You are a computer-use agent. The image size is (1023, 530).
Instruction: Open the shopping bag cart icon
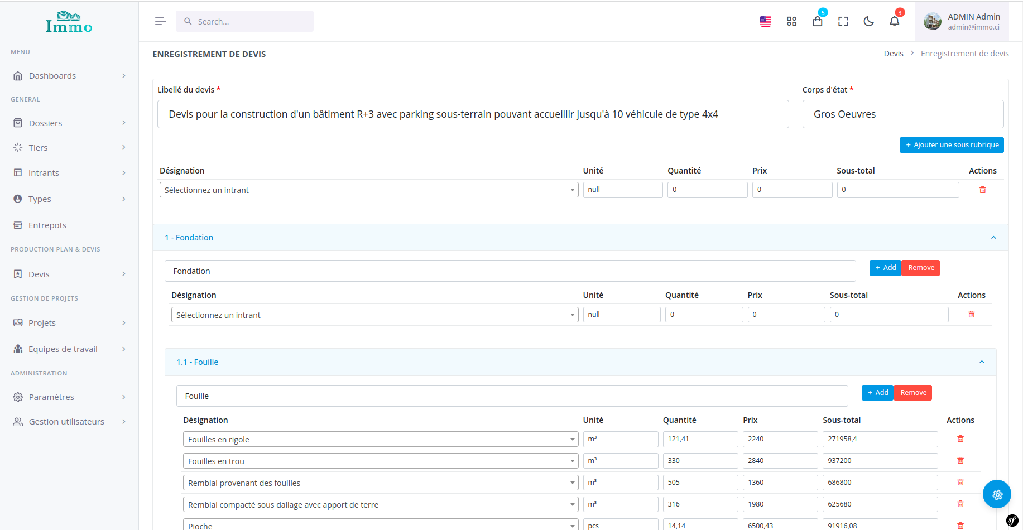pos(817,21)
